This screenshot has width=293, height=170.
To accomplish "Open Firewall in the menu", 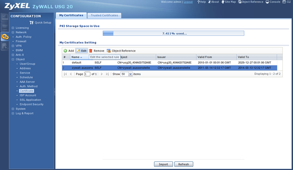I will click(21, 41).
